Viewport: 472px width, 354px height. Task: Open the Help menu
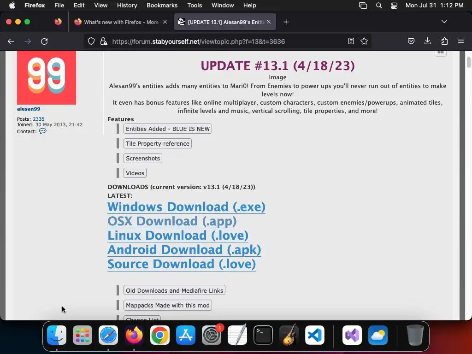pyautogui.click(x=249, y=5)
